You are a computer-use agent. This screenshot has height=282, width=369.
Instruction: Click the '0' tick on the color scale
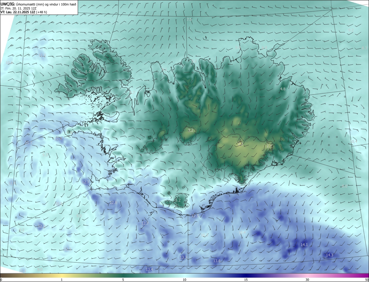tap(1, 280)
